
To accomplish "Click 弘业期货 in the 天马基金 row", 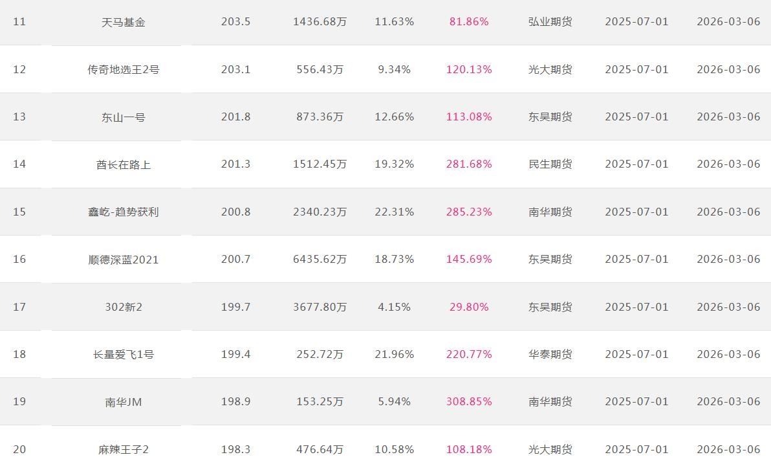I will [x=550, y=22].
